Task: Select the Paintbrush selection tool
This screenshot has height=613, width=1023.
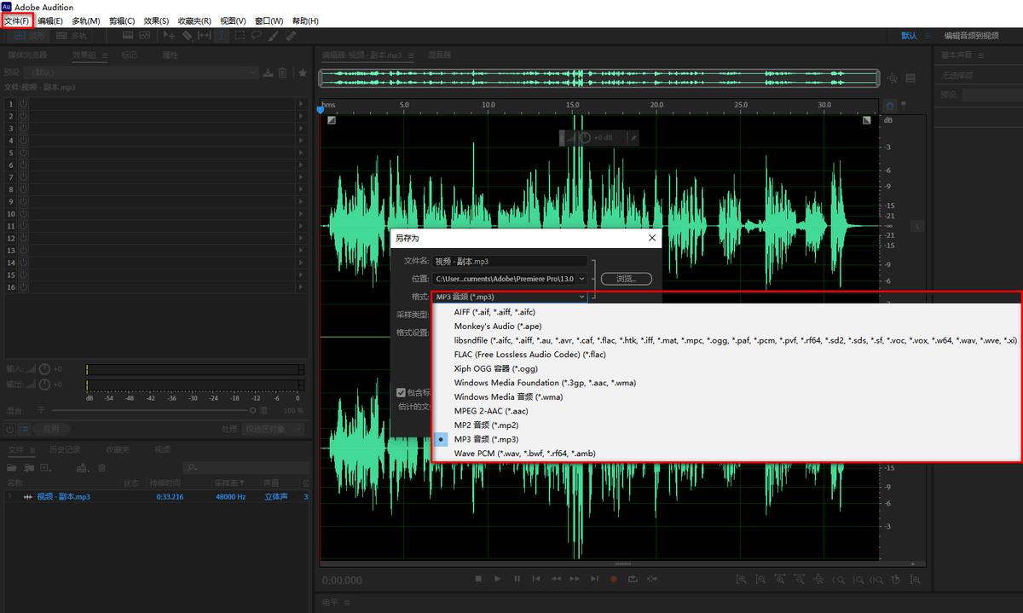Action: click(x=272, y=37)
